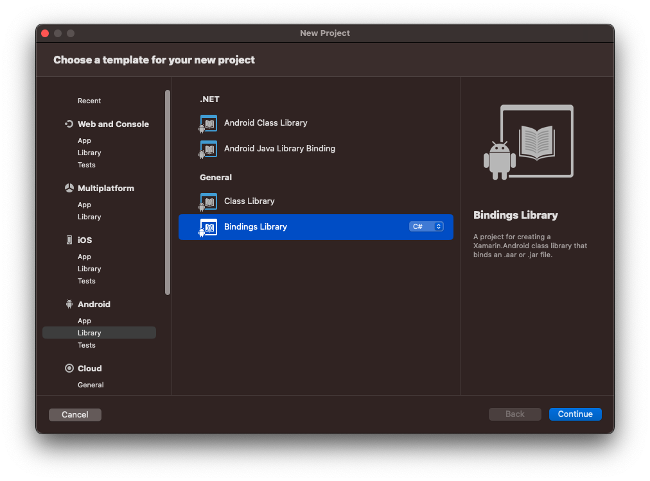
Task: Click the .NET section header
Action: (x=209, y=99)
